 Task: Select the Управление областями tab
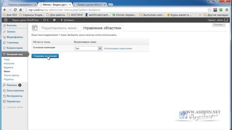click(102, 28)
